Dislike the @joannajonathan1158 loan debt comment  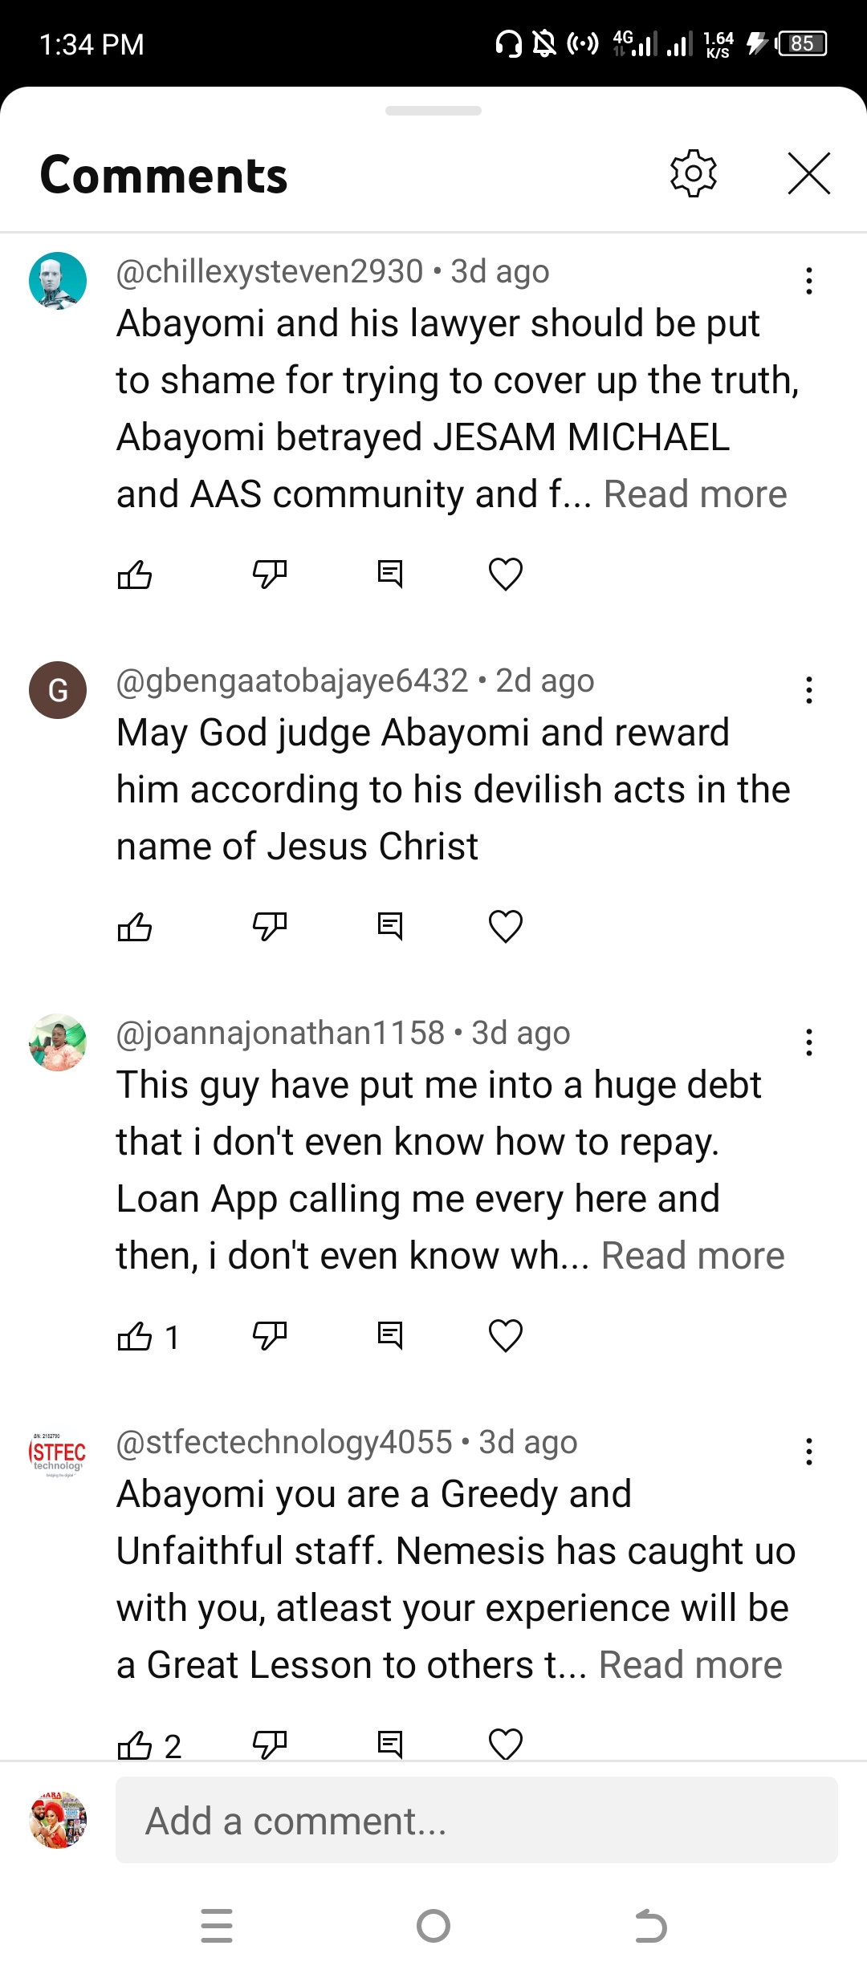[x=269, y=1336]
